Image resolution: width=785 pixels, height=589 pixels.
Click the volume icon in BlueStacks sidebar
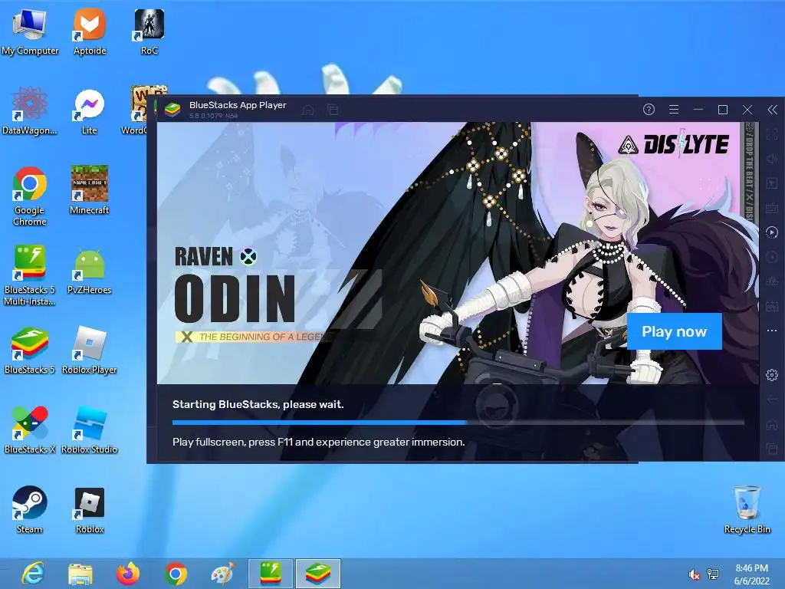772,159
